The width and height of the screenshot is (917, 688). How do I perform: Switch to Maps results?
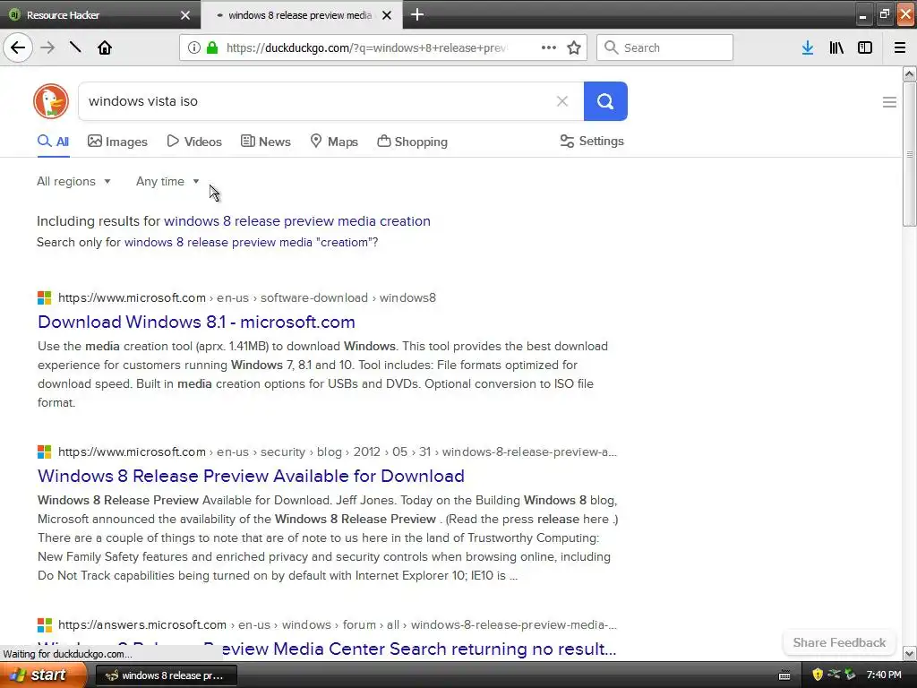[x=334, y=142]
